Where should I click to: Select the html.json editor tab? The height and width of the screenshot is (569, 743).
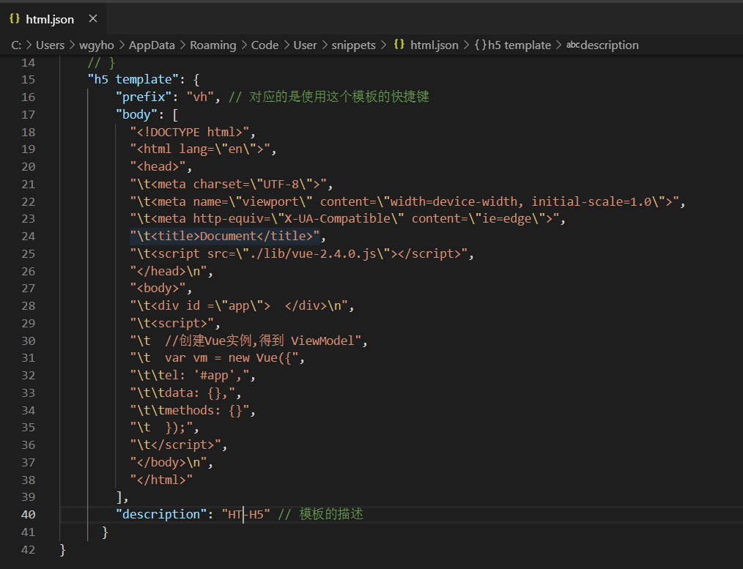tap(50, 19)
